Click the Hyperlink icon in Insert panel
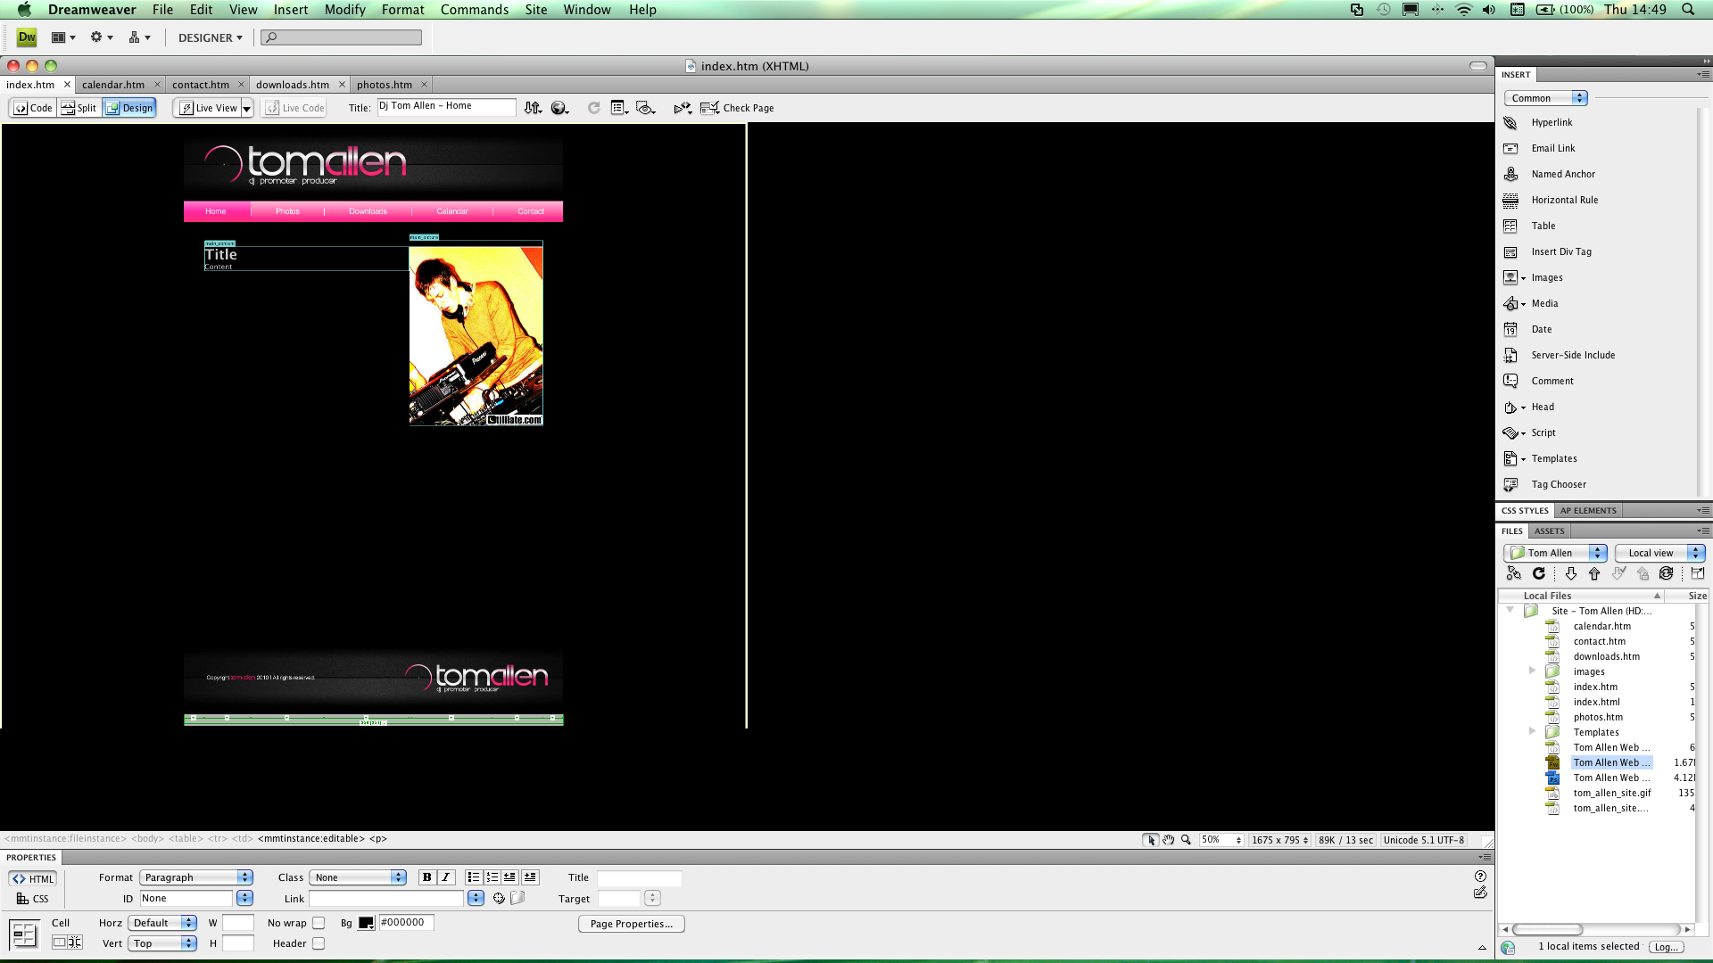This screenshot has width=1713, height=963. coord(1510,123)
